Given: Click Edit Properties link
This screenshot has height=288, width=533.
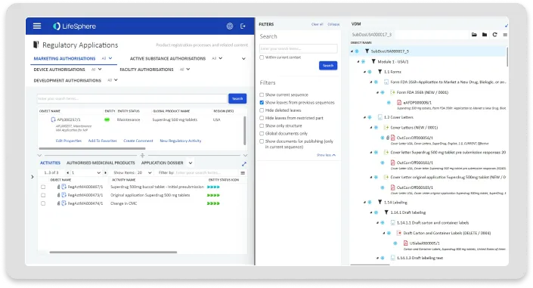Looking at the screenshot, I should [x=69, y=141].
